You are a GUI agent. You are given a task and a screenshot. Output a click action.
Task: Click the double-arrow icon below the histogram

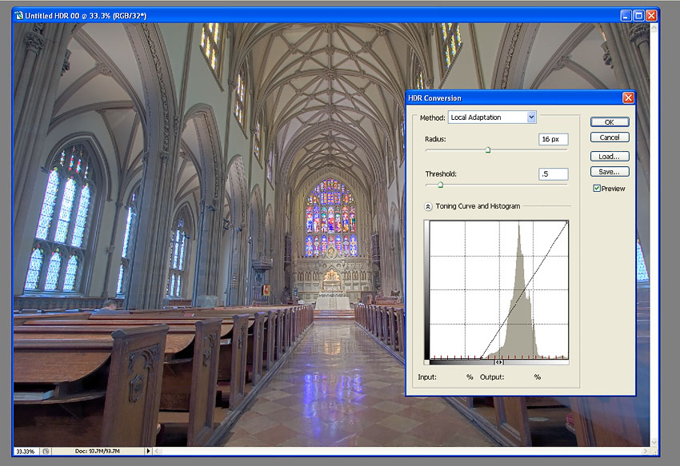point(498,362)
